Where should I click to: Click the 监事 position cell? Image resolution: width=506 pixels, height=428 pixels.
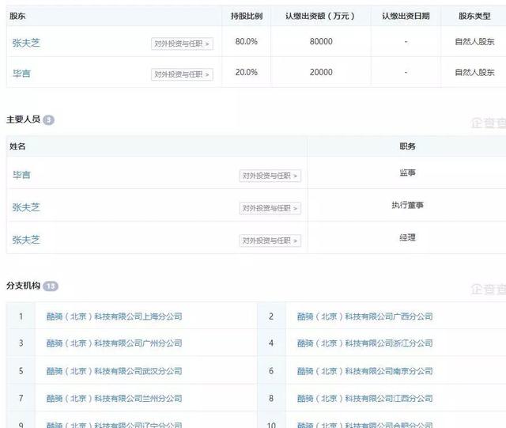[407, 172]
